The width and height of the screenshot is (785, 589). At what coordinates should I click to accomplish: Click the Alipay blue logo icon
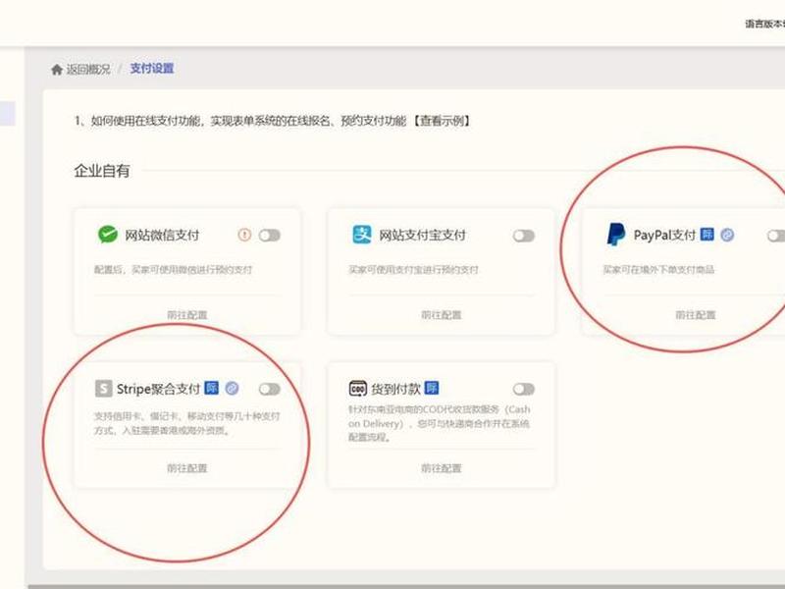coord(361,235)
